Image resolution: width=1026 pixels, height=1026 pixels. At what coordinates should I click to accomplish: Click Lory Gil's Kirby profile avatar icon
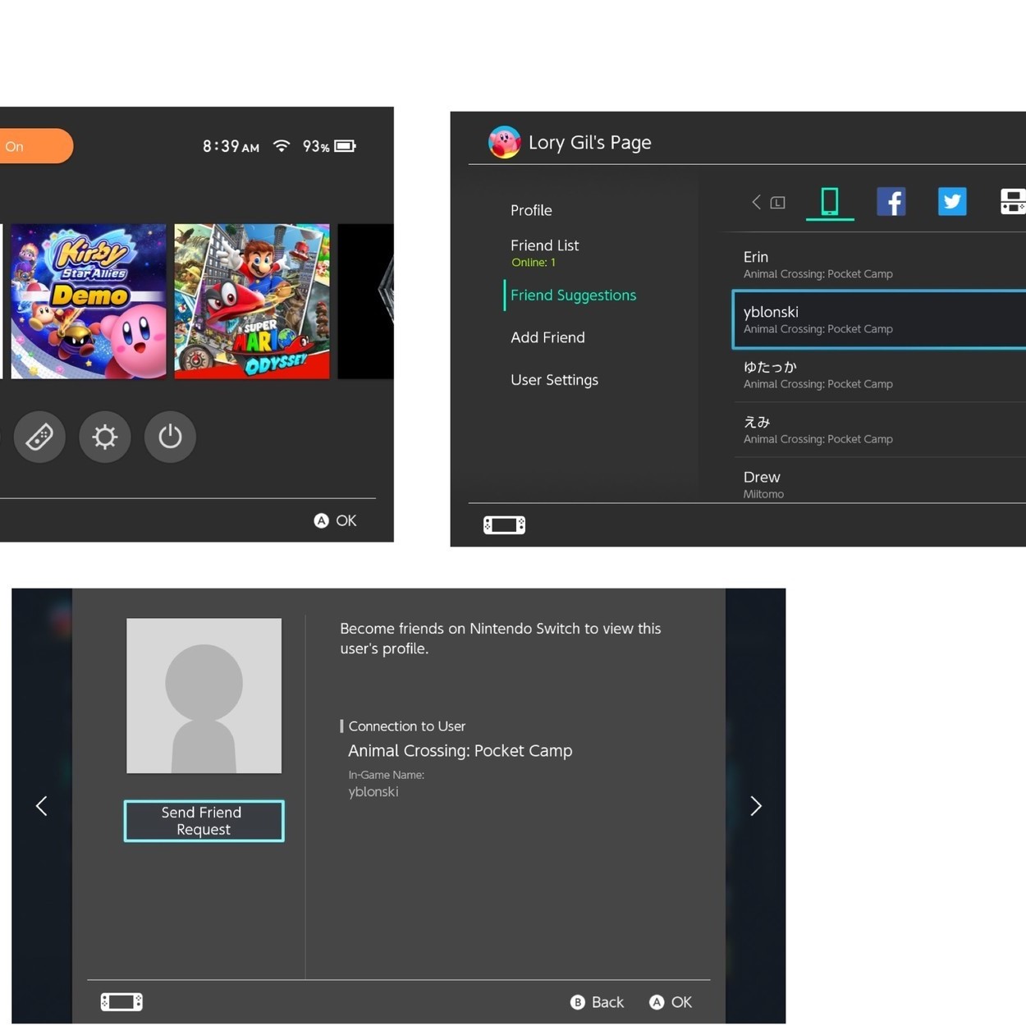(x=503, y=141)
